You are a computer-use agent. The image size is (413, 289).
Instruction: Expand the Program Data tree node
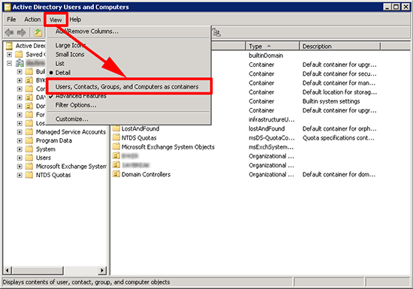pyautogui.click(x=20, y=140)
